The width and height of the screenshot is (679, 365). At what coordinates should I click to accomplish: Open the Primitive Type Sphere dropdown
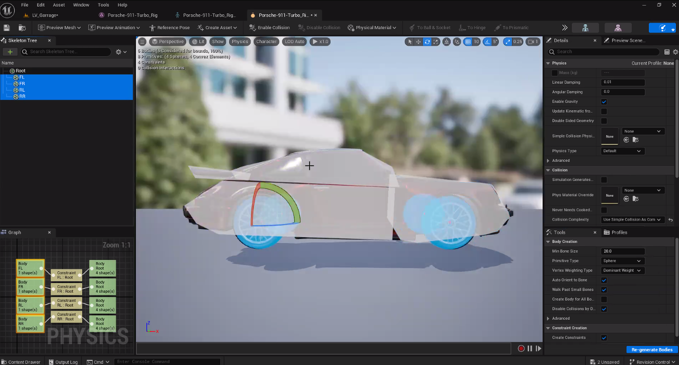pyautogui.click(x=622, y=261)
